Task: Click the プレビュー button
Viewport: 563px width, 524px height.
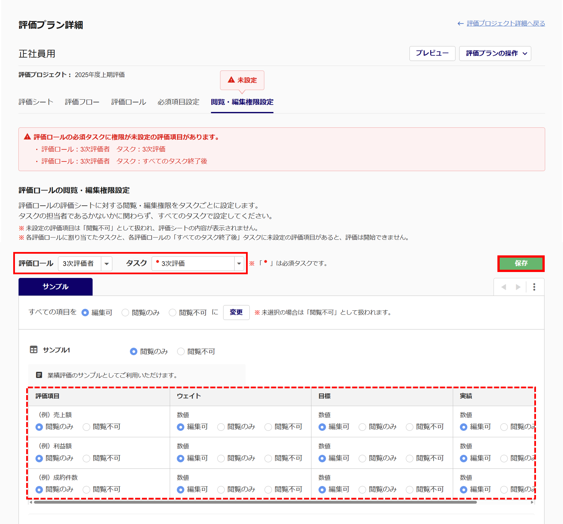Action: point(432,53)
